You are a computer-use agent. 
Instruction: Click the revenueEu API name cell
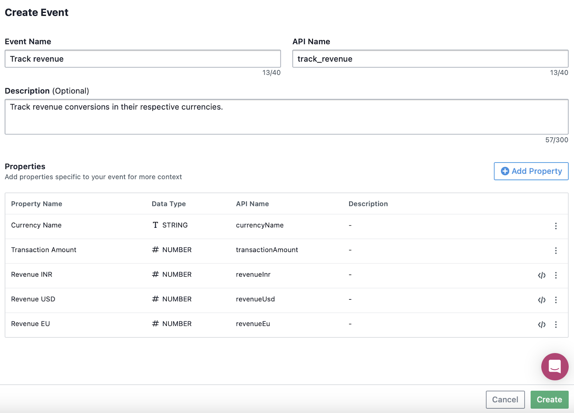click(253, 324)
